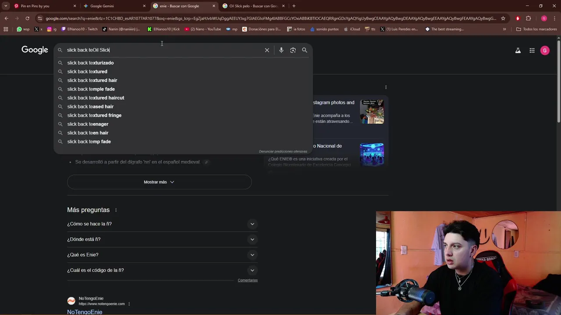The image size is (561, 315).
Task: Show more bookmarks with the overflow chevron
Action: click(x=504, y=29)
